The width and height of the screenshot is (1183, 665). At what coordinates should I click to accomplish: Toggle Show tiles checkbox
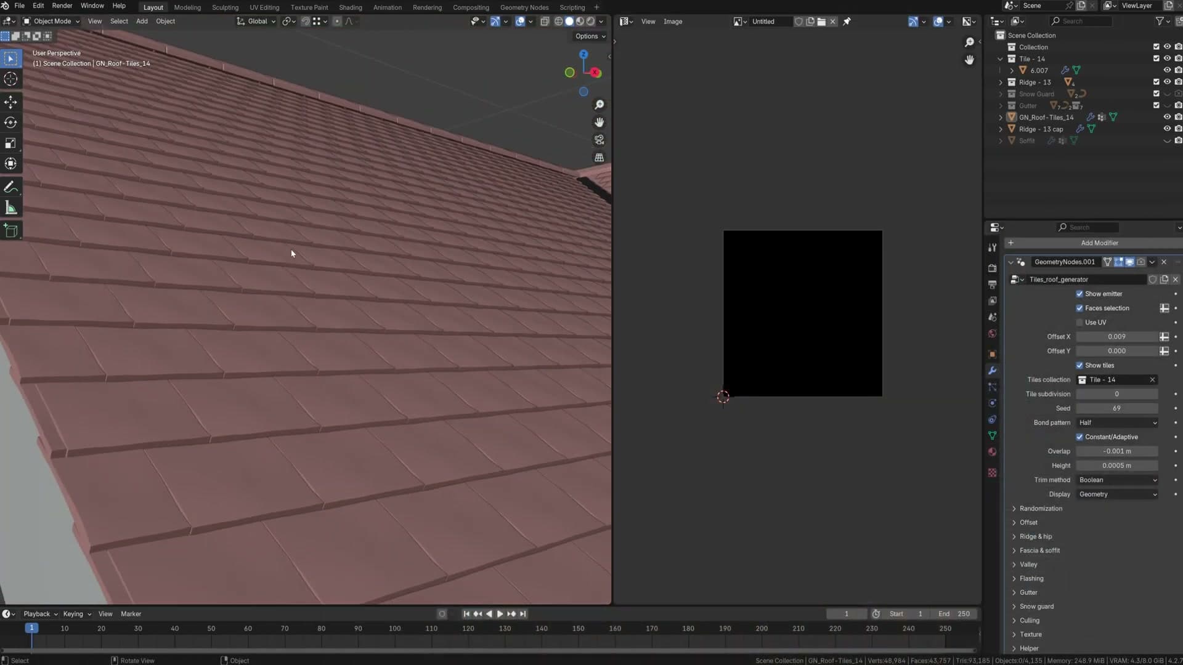tap(1079, 365)
